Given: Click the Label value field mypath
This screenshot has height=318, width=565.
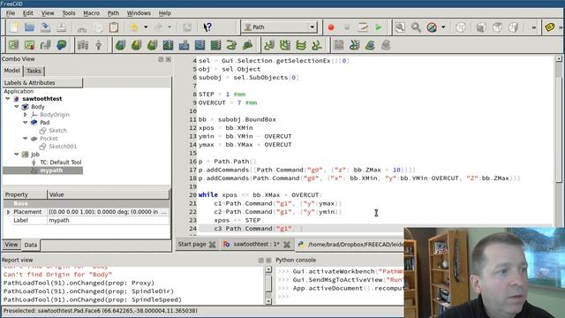Looking at the screenshot, I should pyautogui.click(x=108, y=220).
